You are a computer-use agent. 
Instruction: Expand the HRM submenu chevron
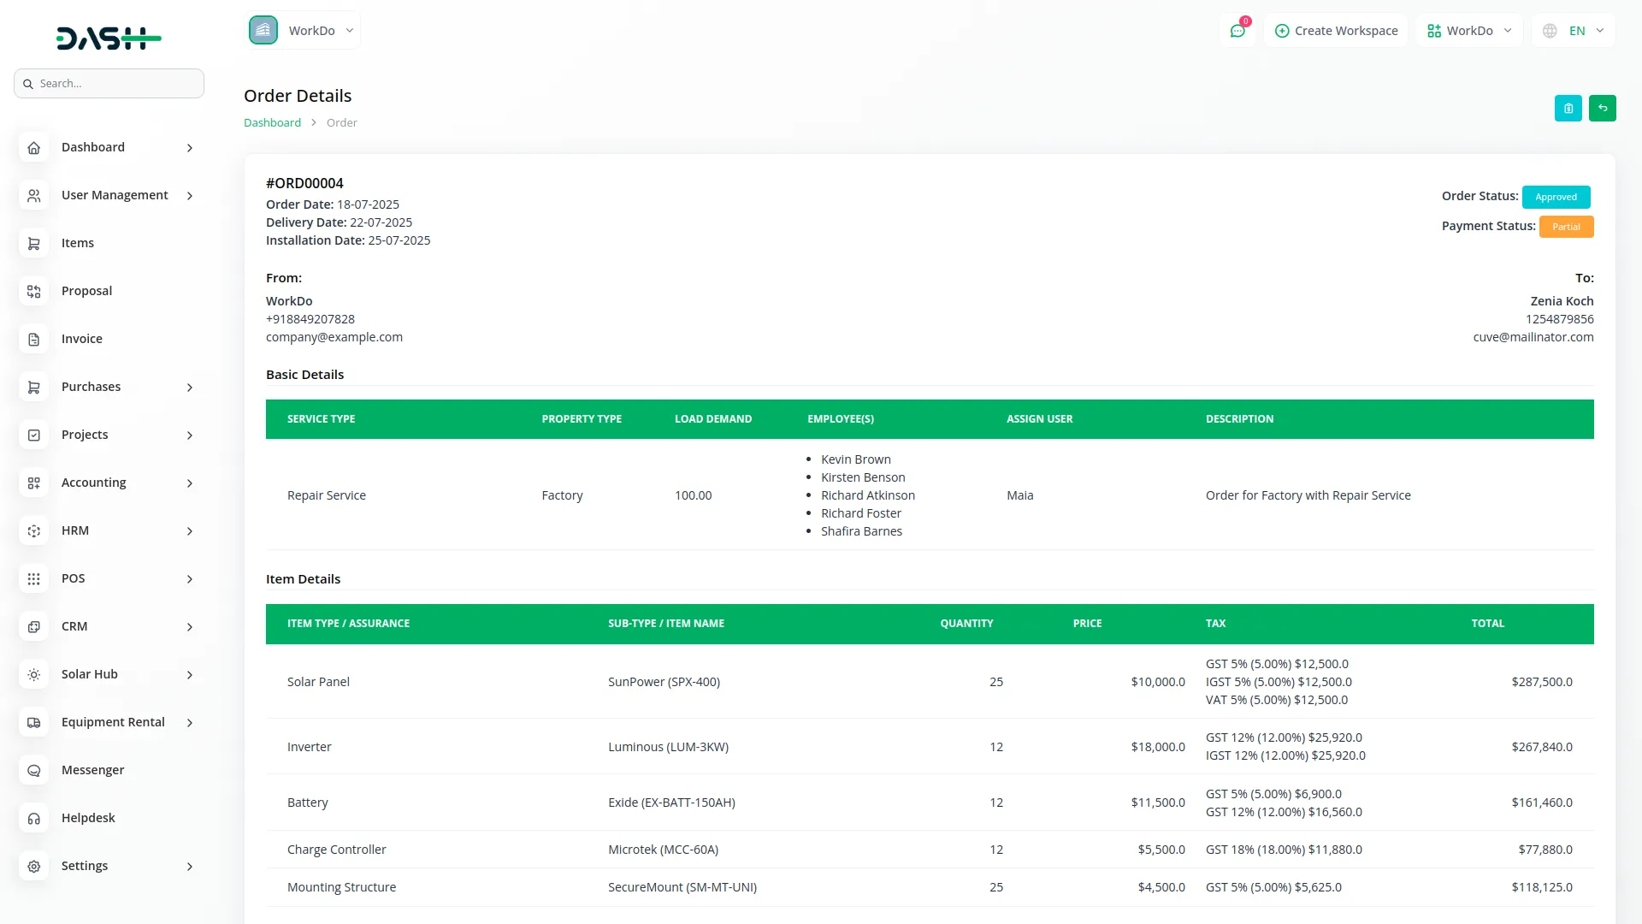(x=190, y=531)
